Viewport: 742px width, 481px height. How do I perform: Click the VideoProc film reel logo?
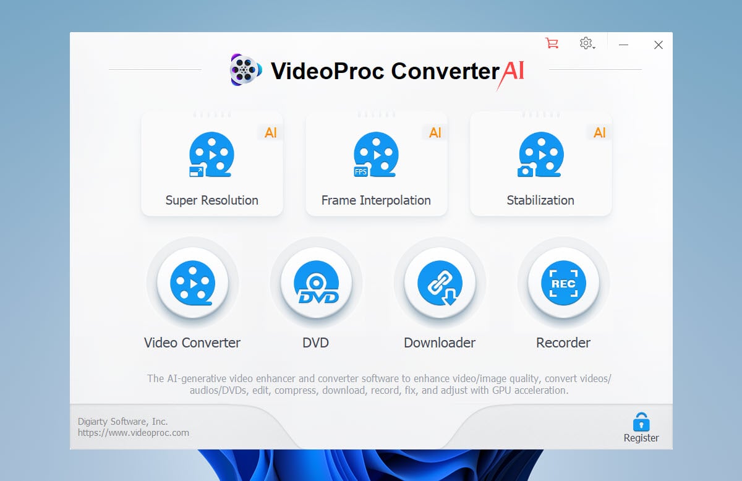(x=246, y=70)
